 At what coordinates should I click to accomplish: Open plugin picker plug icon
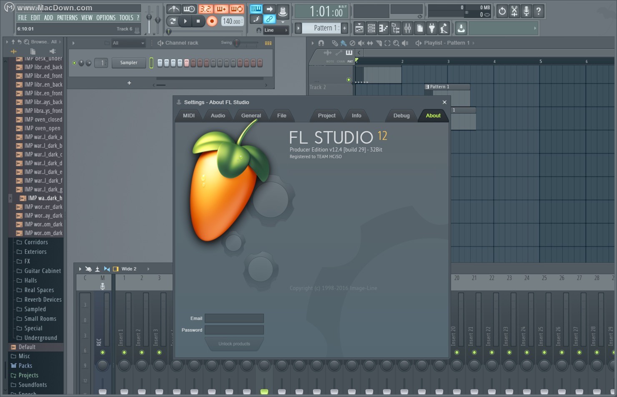(432, 28)
